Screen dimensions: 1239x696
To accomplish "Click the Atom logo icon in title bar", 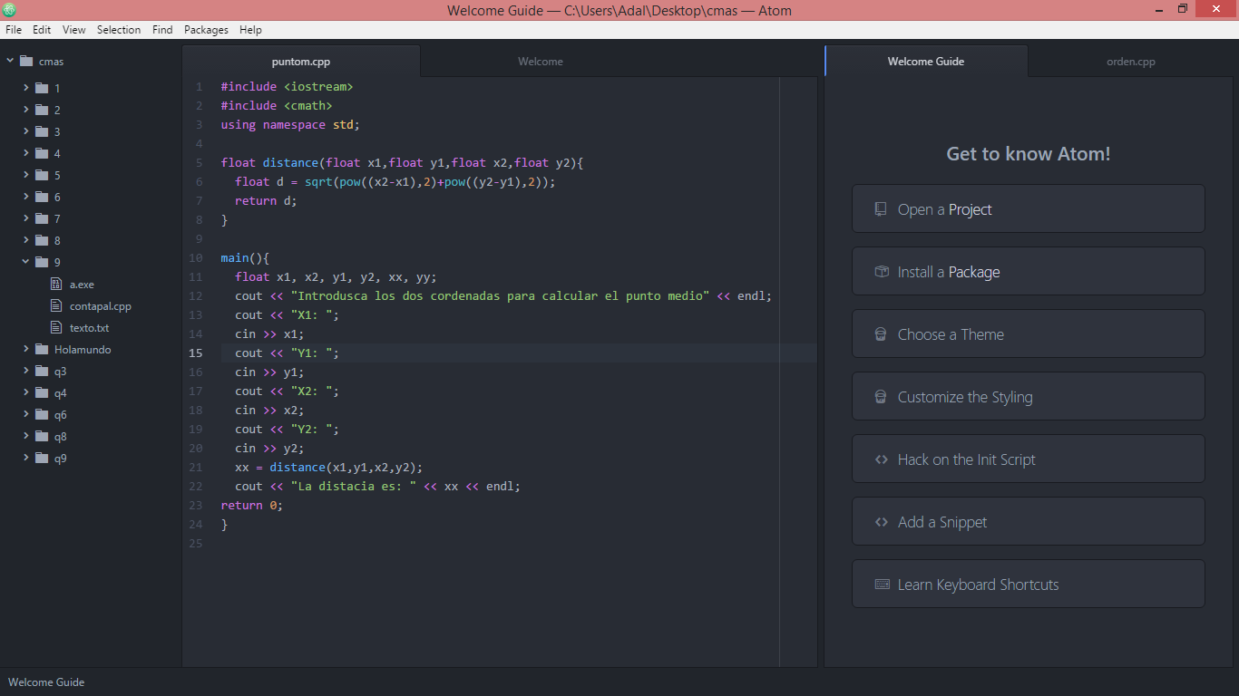I will click(9, 10).
